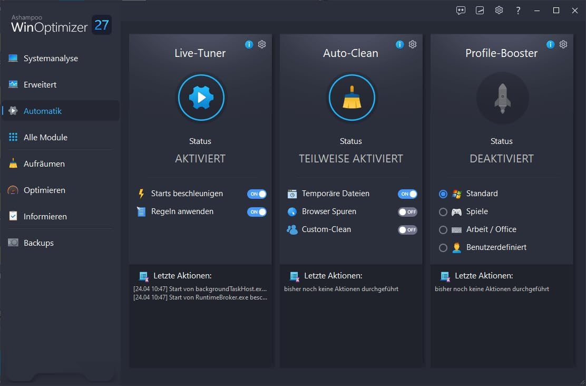Click the Profile-Booster Letzte Aktionen log icon
This screenshot has width=586, height=386.
point(445,276)
